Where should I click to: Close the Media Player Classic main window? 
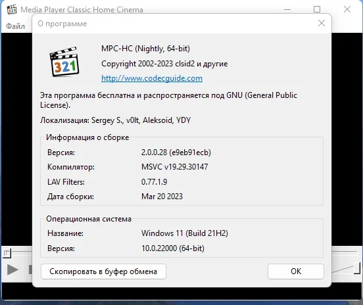(x=347, y=9)
